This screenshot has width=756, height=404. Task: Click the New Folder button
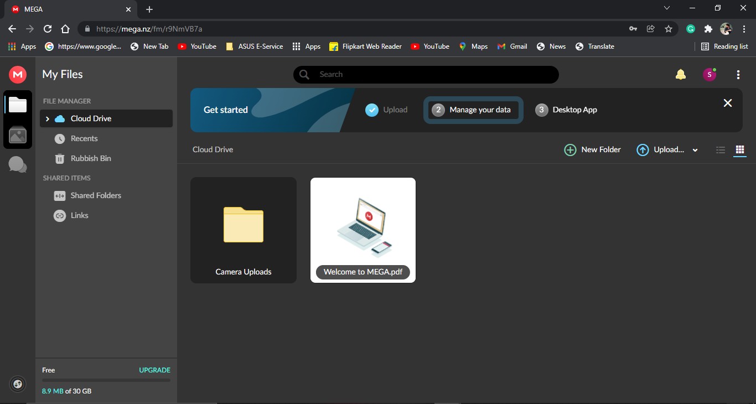[592, 150]
